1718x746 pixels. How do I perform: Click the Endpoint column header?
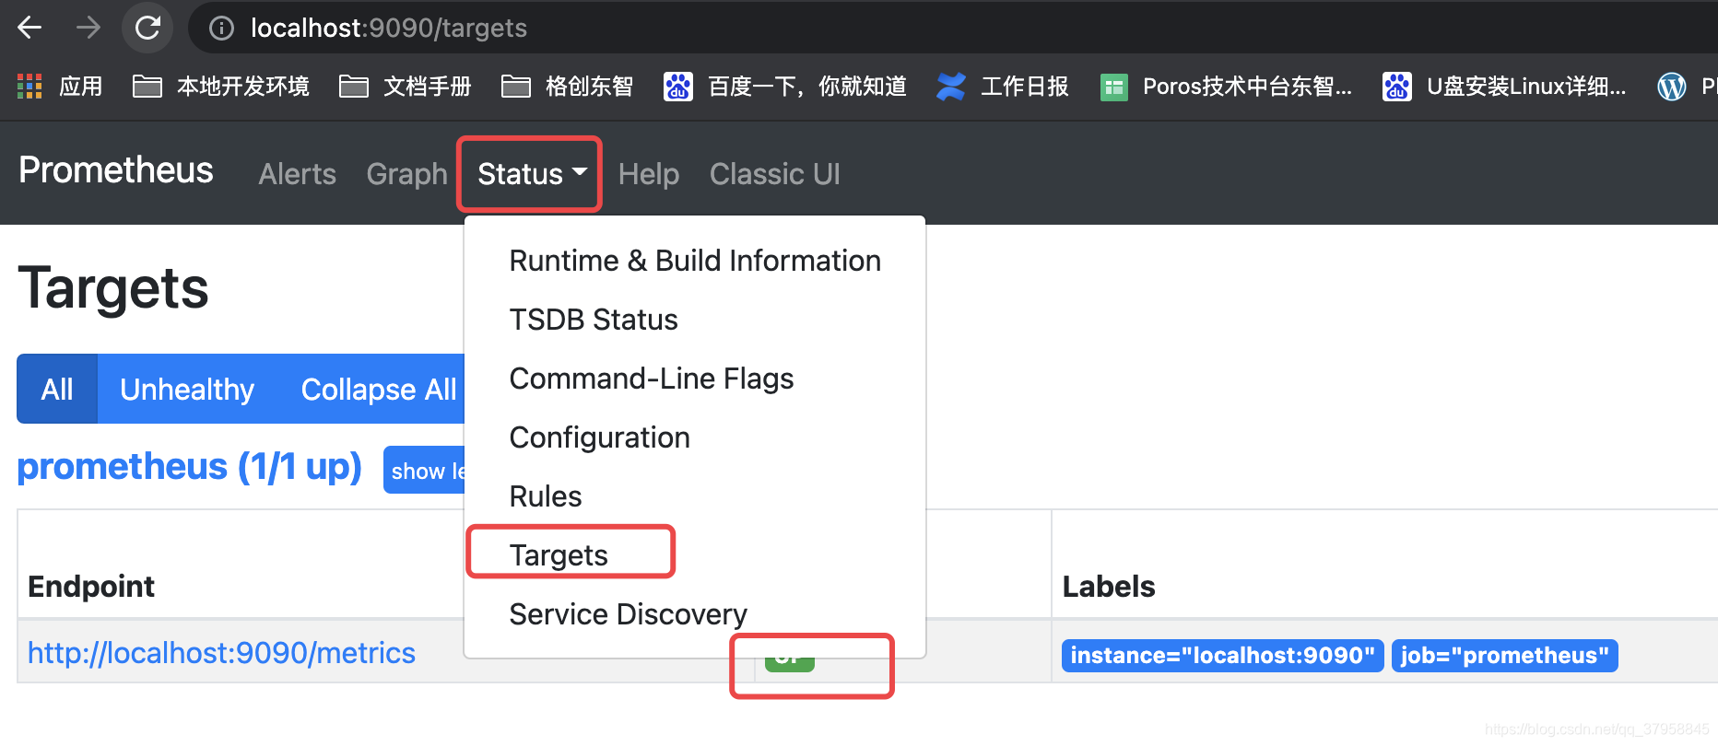click(x=91, y=587)
